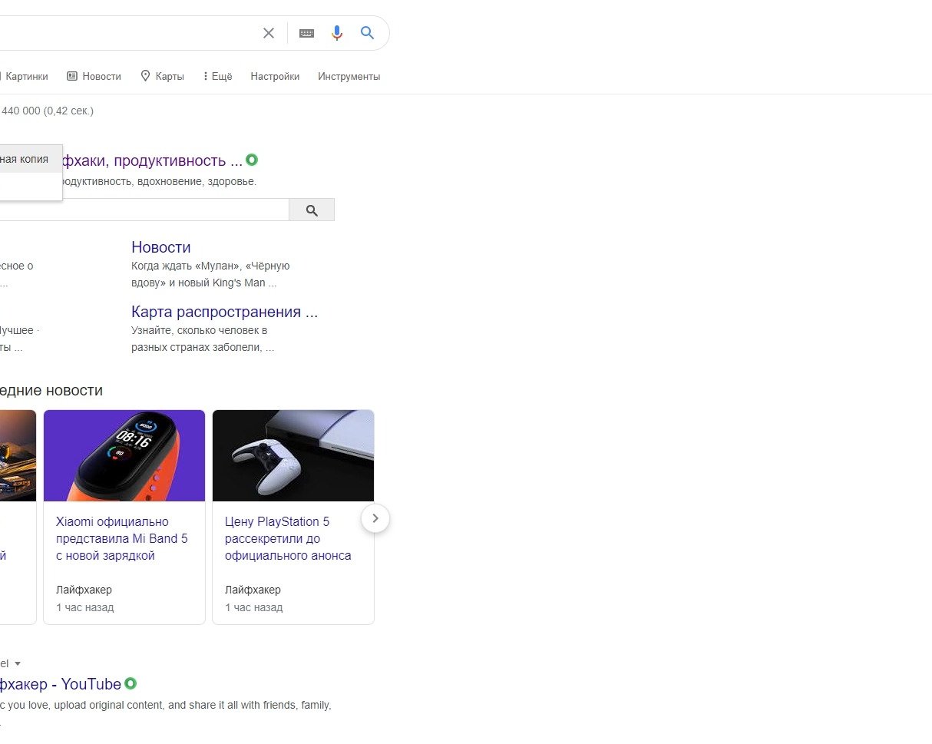Start voice search with the microphone icon
Image resolution: width=932 pixels, height=744 pixels.
pos(337,33)
